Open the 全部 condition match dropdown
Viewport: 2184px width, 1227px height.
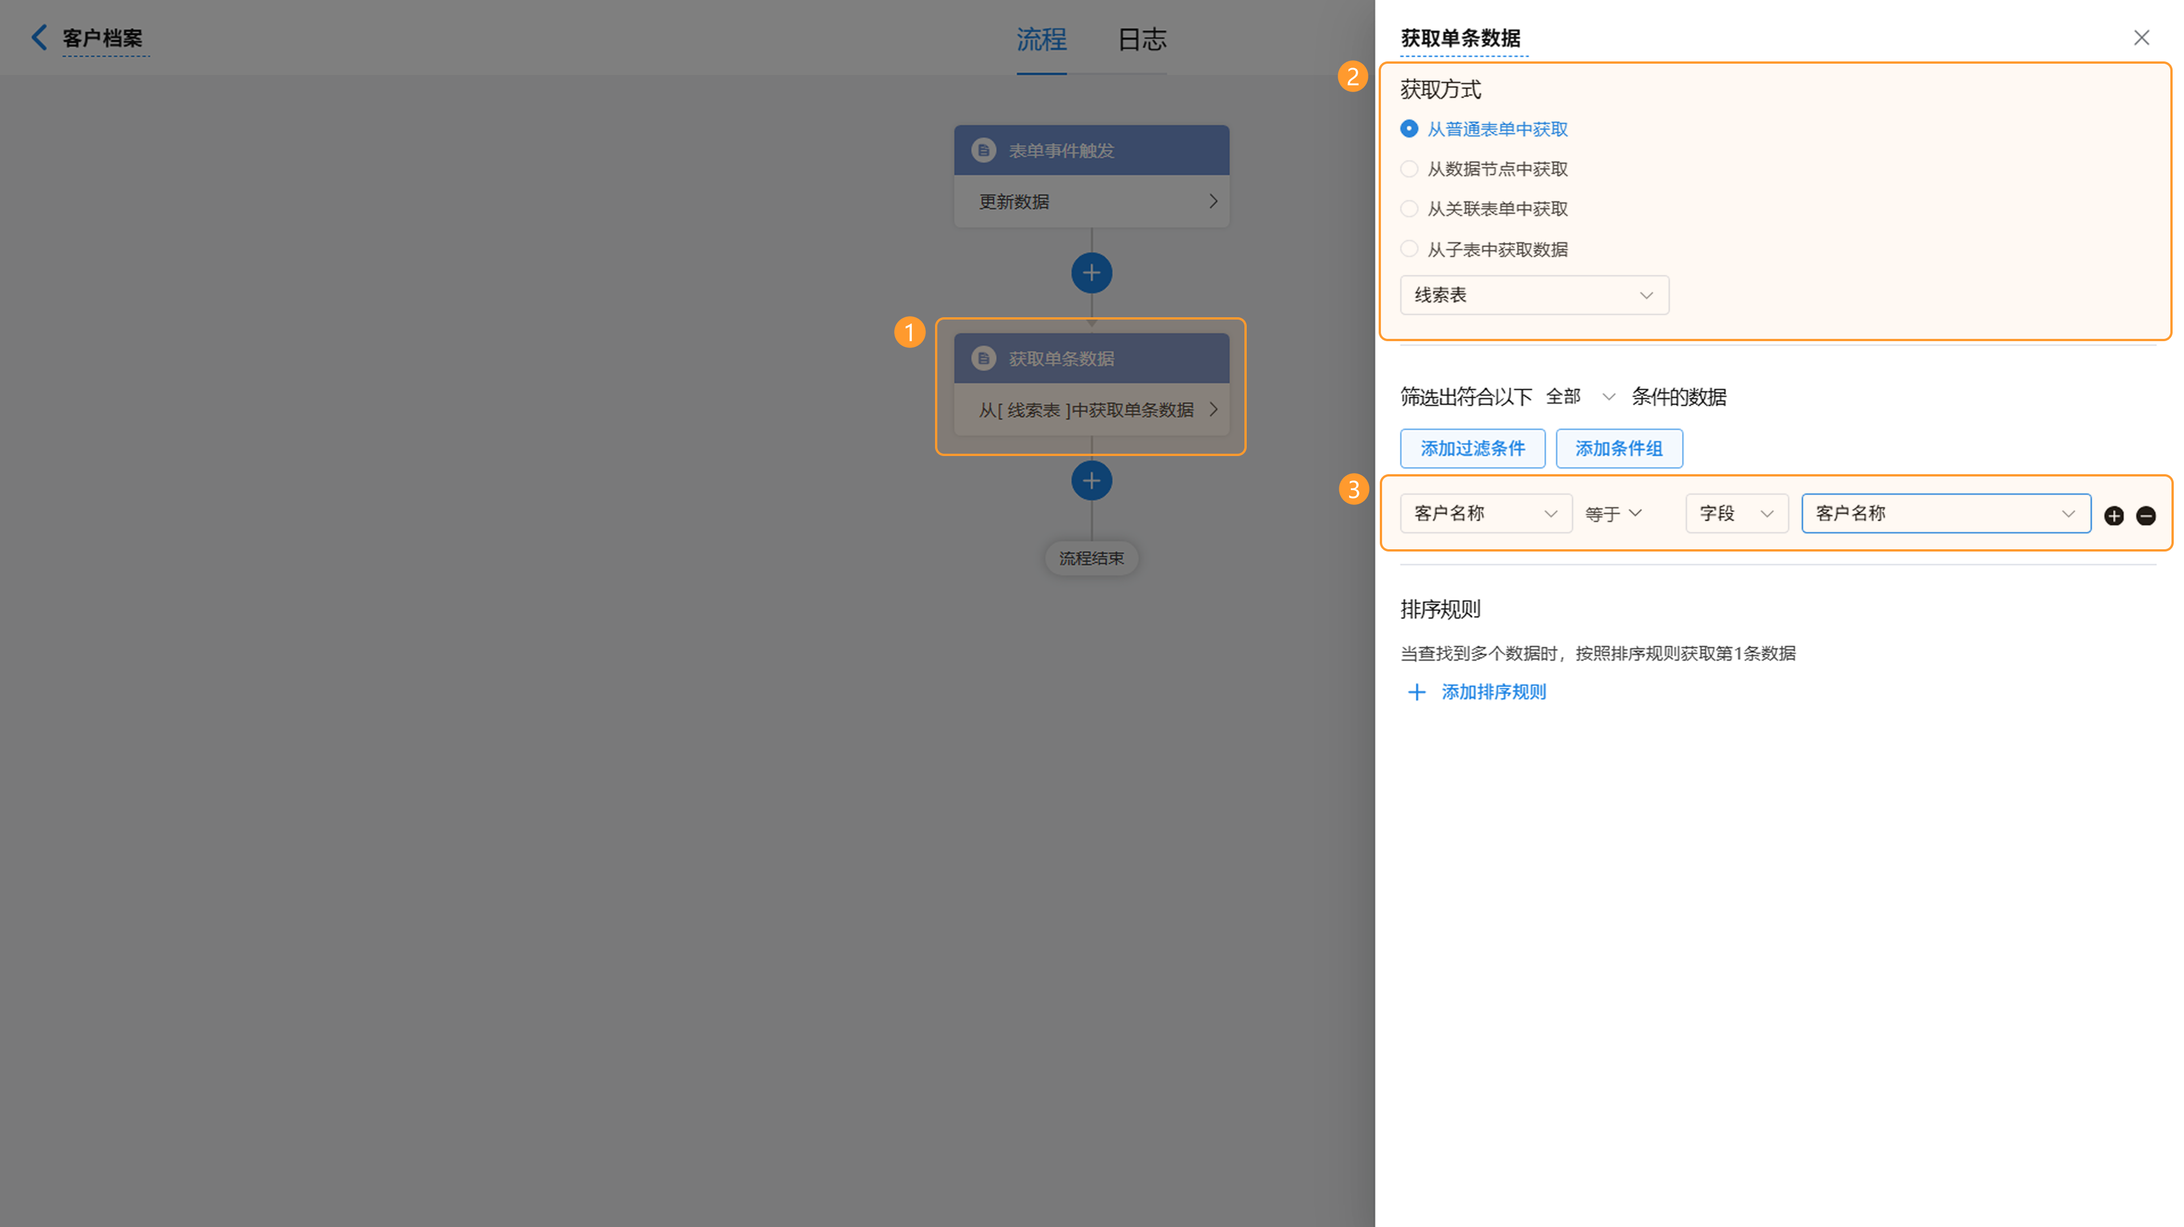pos(1581,396)
